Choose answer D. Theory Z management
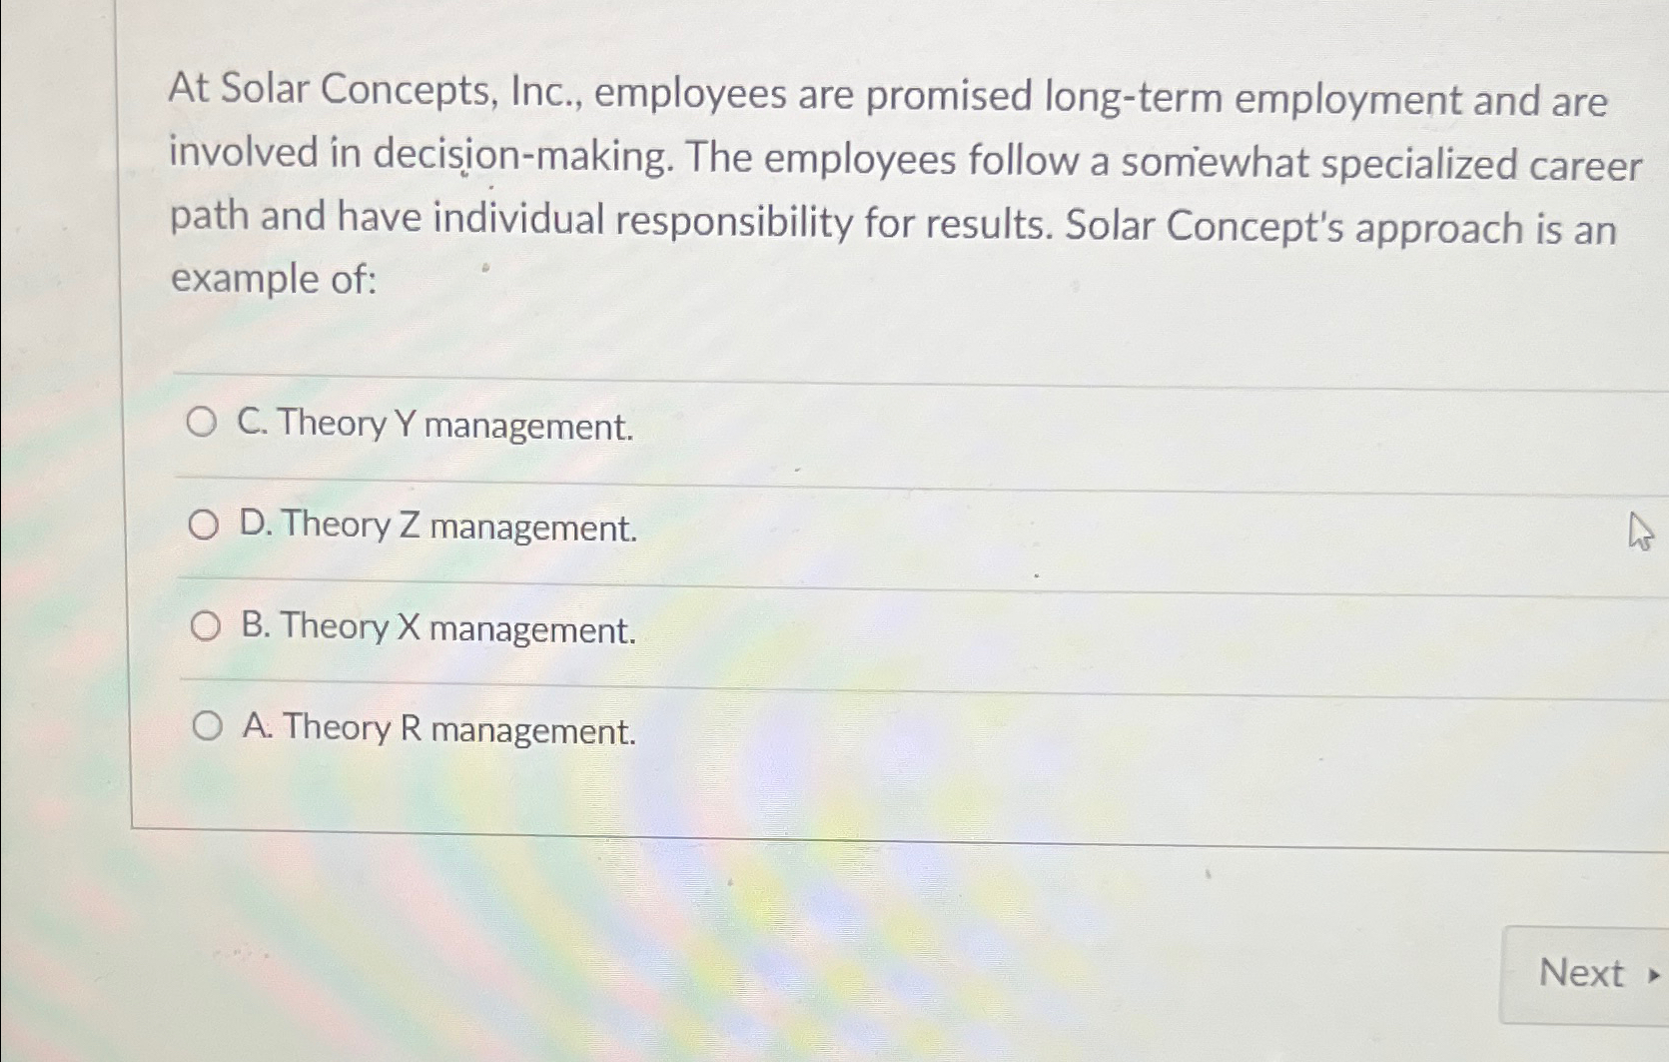1669x1062 pixels. pos(441,527)
